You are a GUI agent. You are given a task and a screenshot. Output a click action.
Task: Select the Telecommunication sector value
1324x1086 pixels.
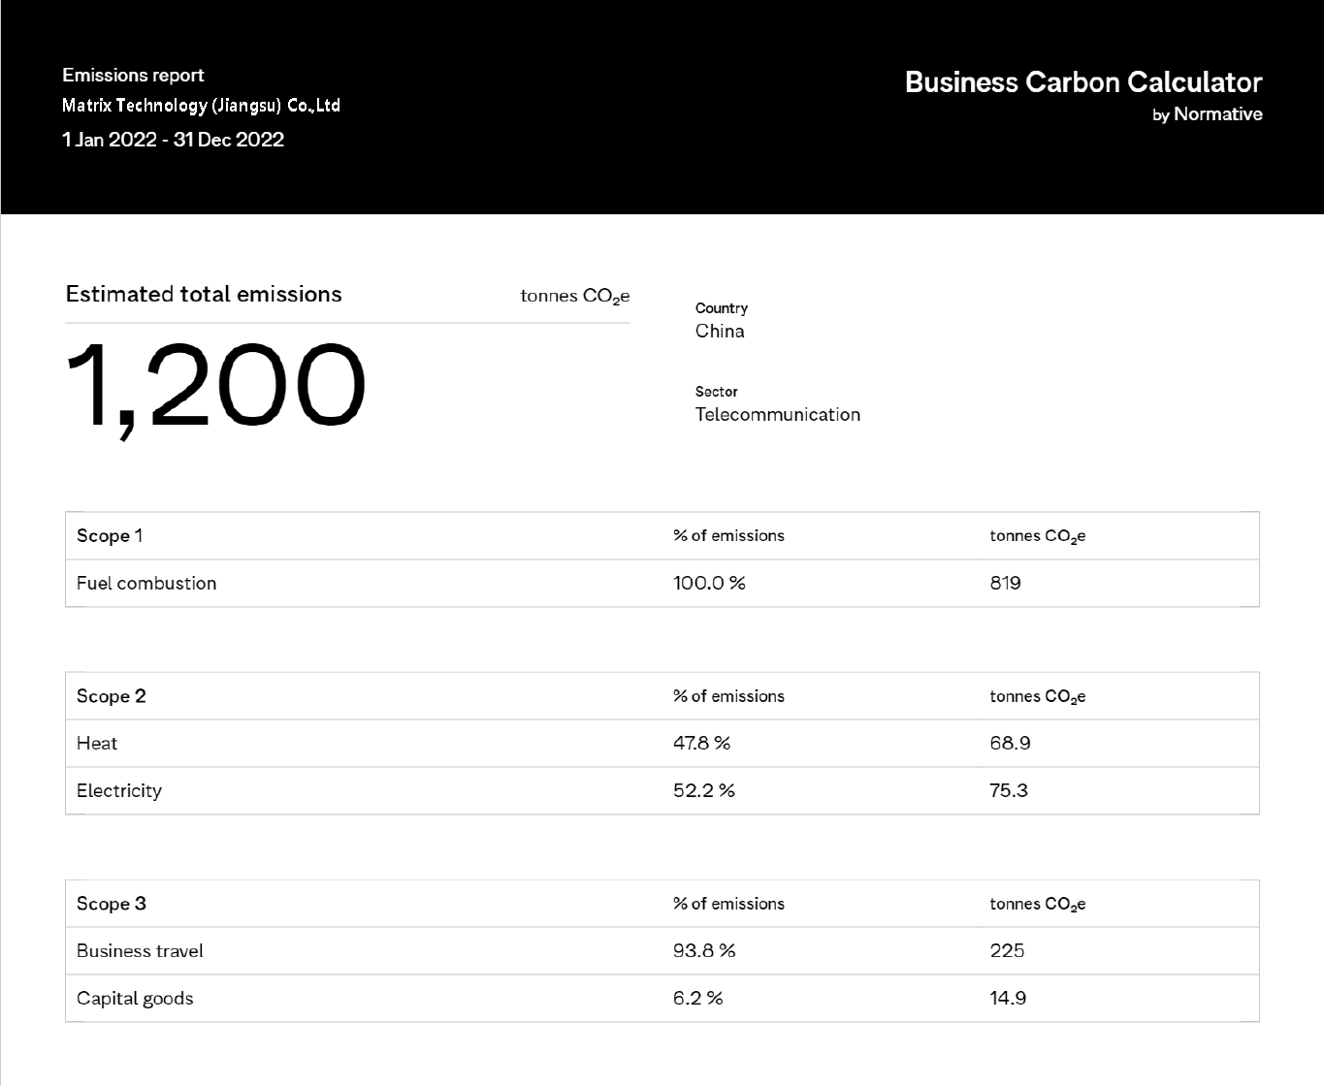pos(777,415)
